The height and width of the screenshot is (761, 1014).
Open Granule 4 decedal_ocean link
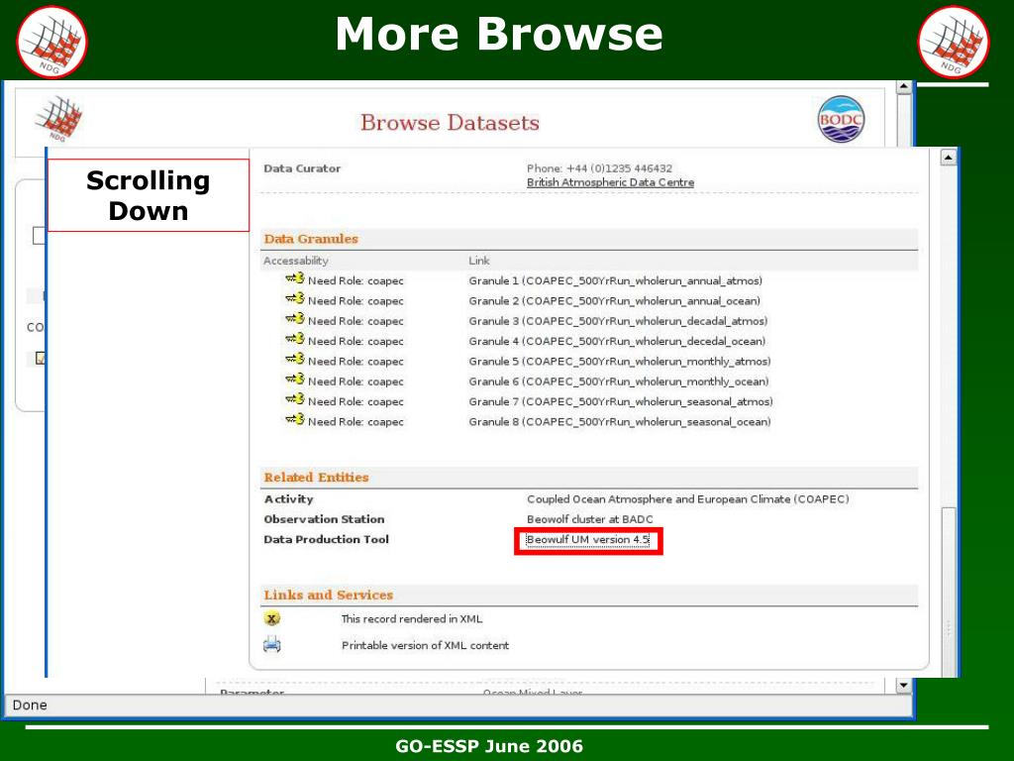[617, 341]
